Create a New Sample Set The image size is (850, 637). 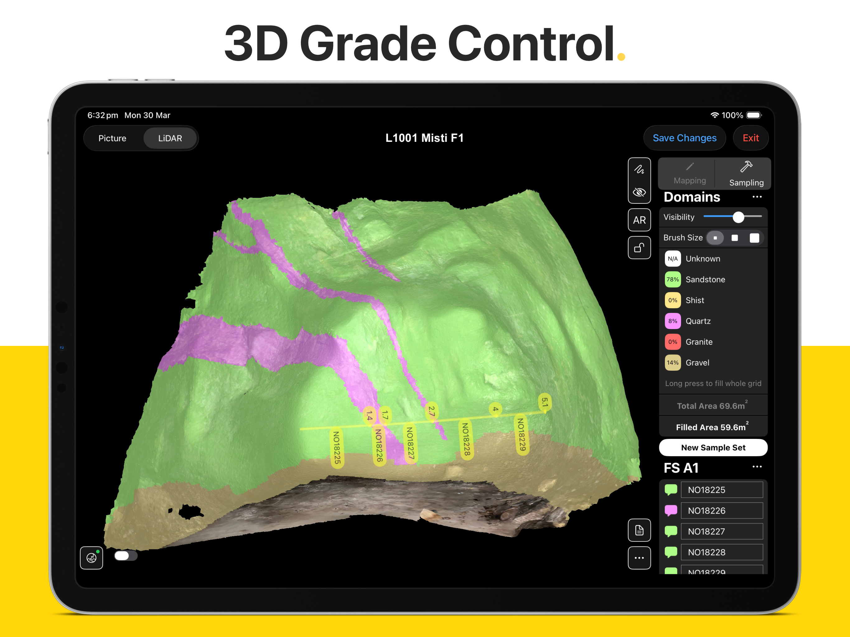click(713, 448)
